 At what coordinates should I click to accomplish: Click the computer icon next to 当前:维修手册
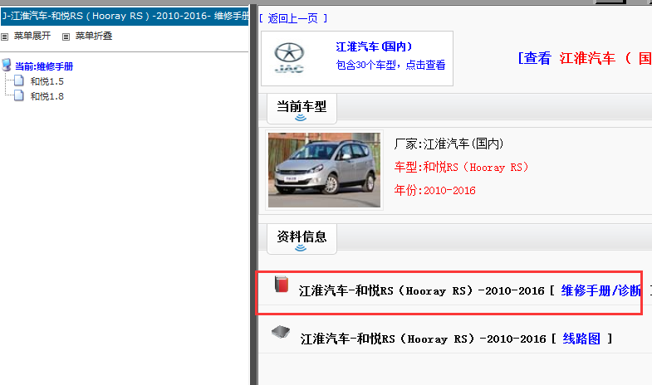point(7,66)
